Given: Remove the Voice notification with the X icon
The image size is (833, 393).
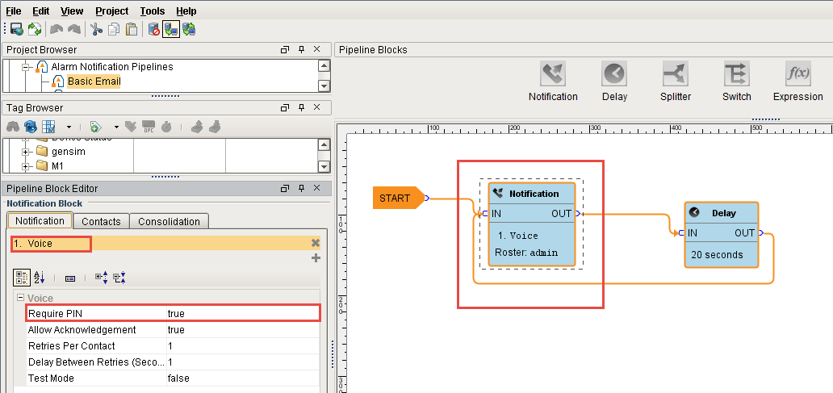Looking at the screenshot, I should [x=316, y=243].
